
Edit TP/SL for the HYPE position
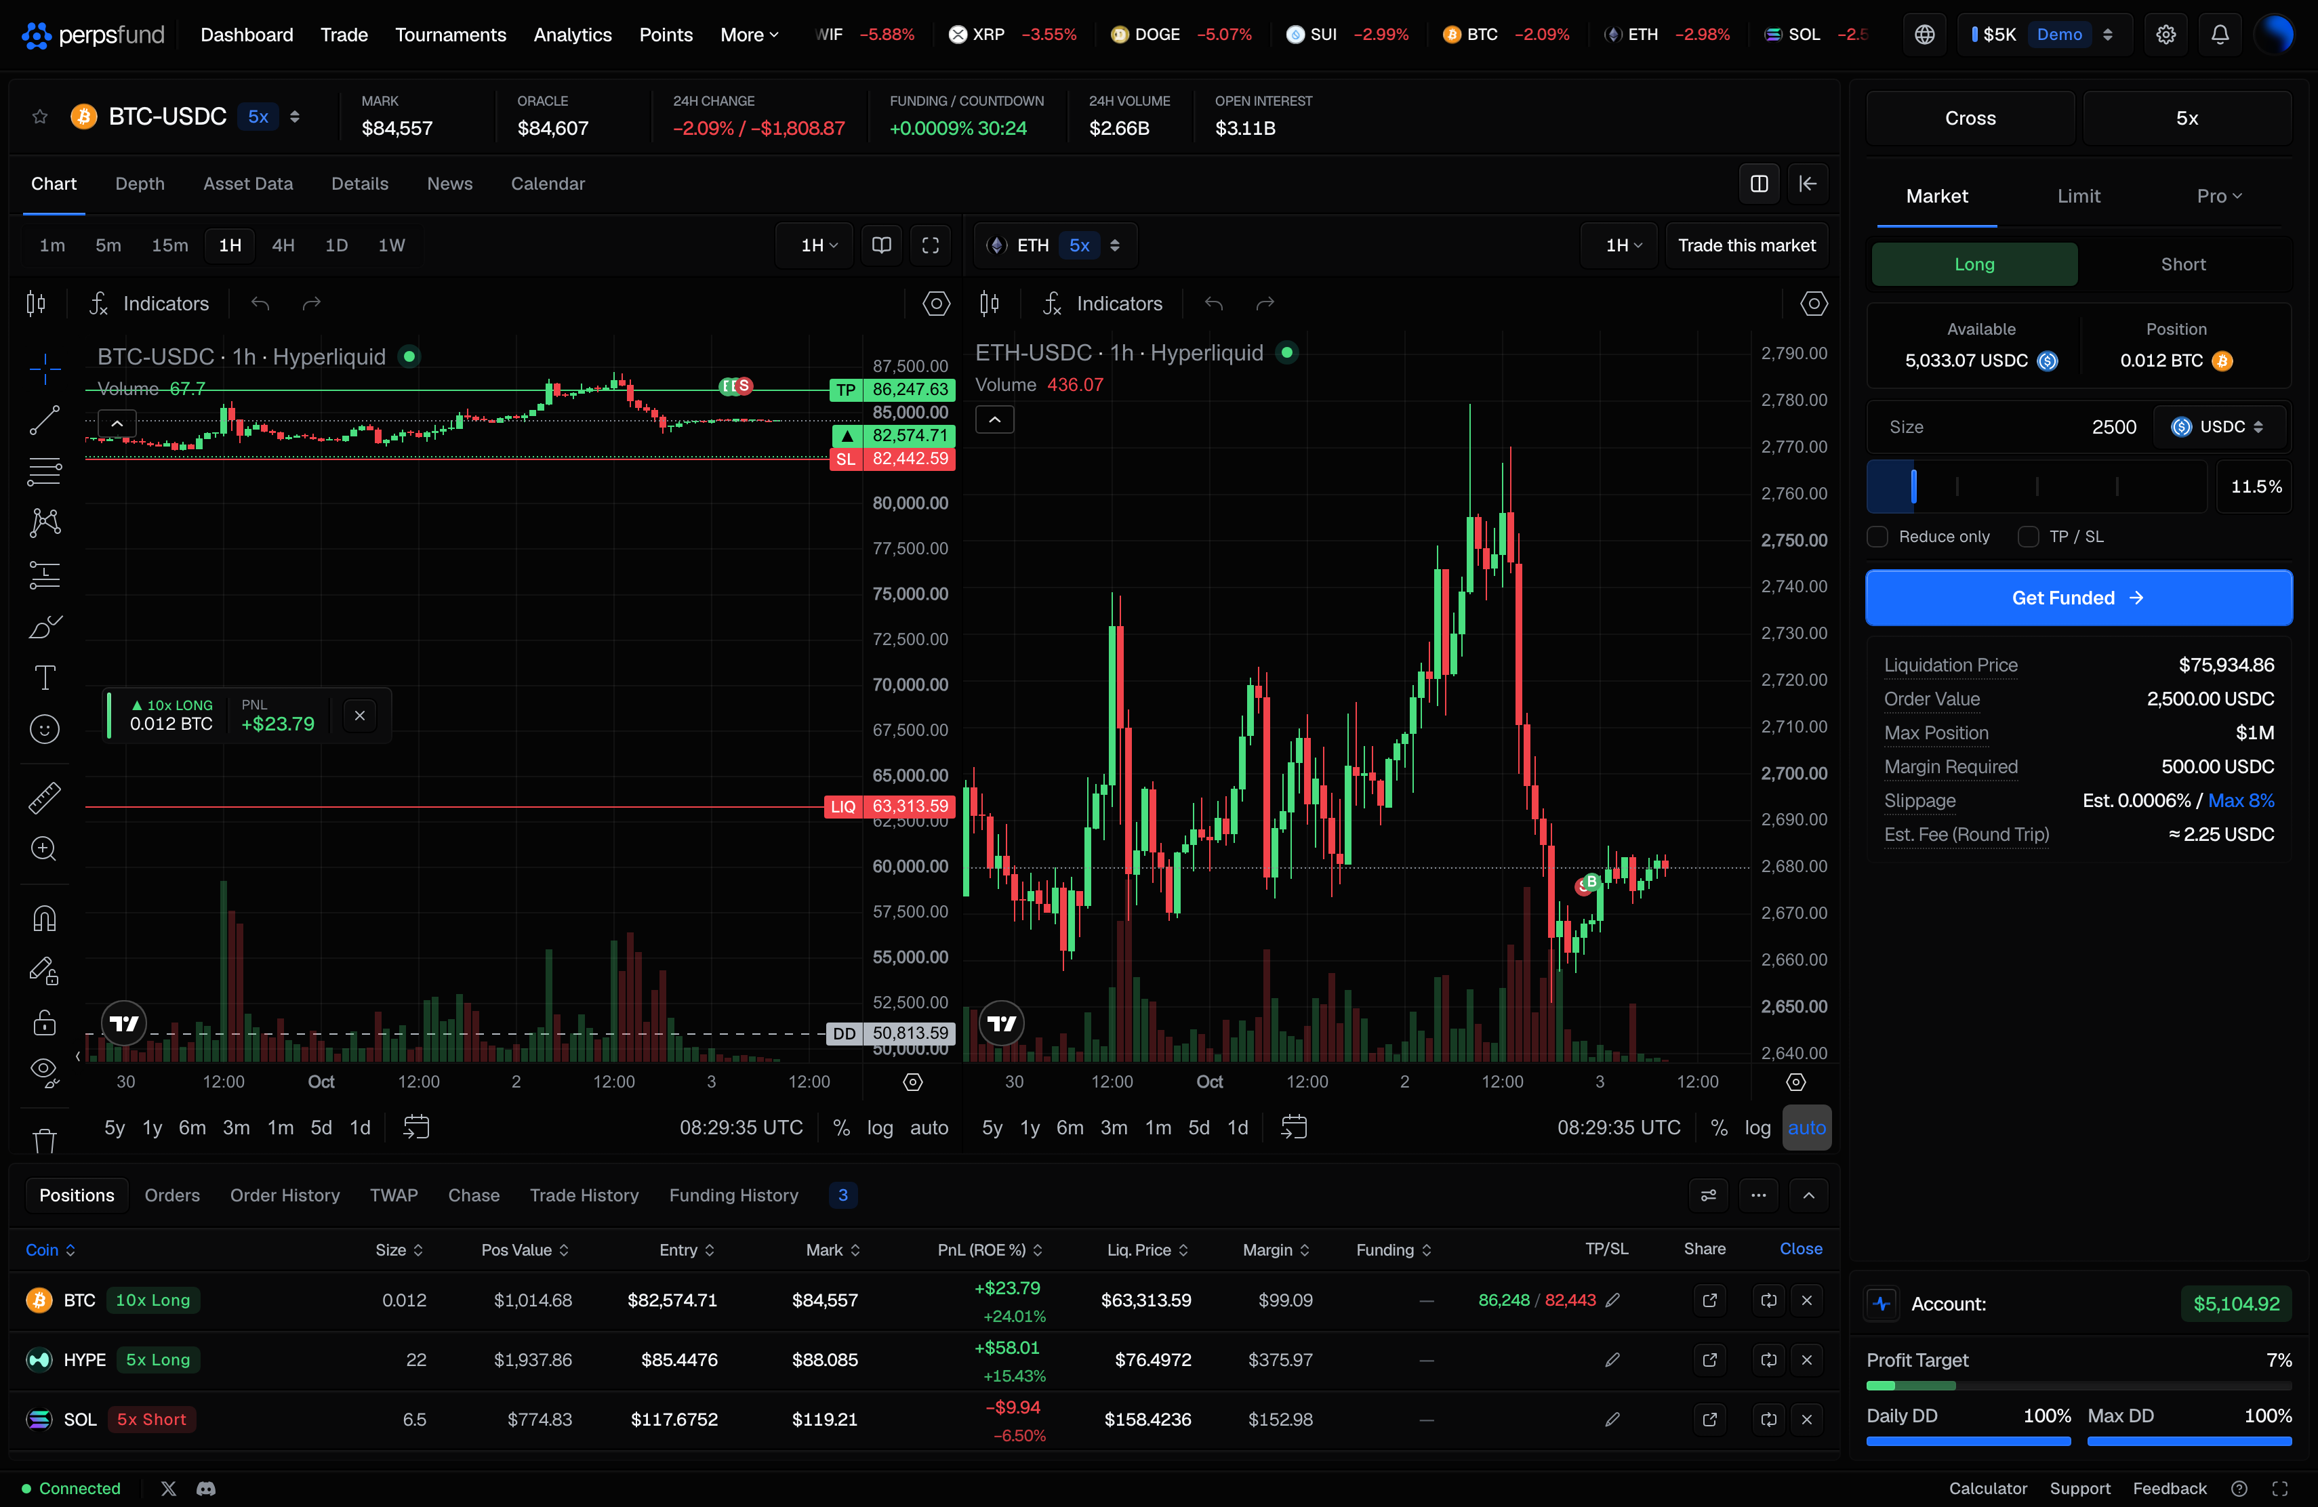[x=1613, y=1360]
